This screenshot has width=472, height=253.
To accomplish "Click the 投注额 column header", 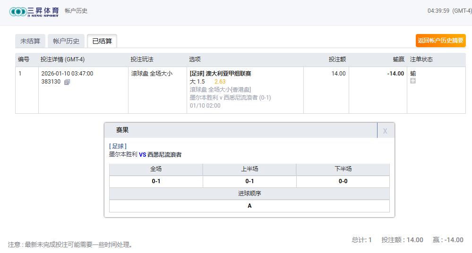I will [x=337, y=59].
